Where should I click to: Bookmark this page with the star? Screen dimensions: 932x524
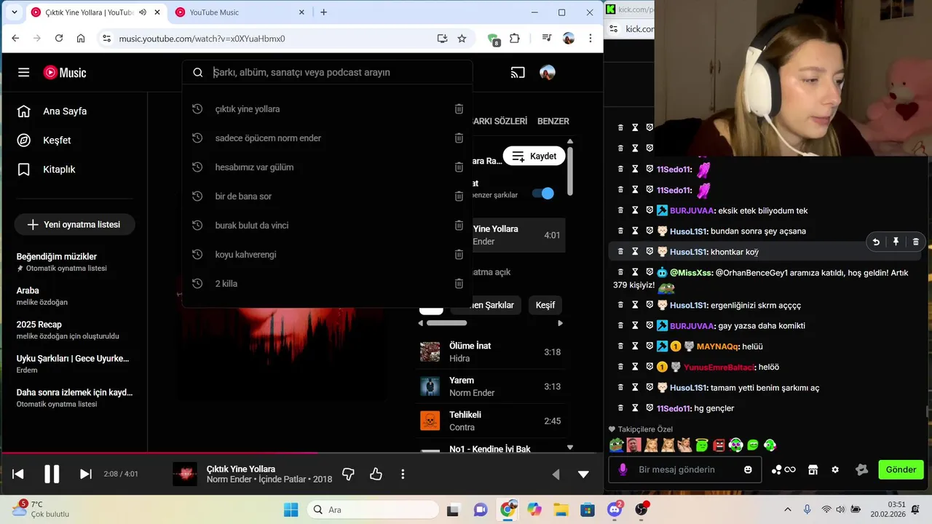462,39
